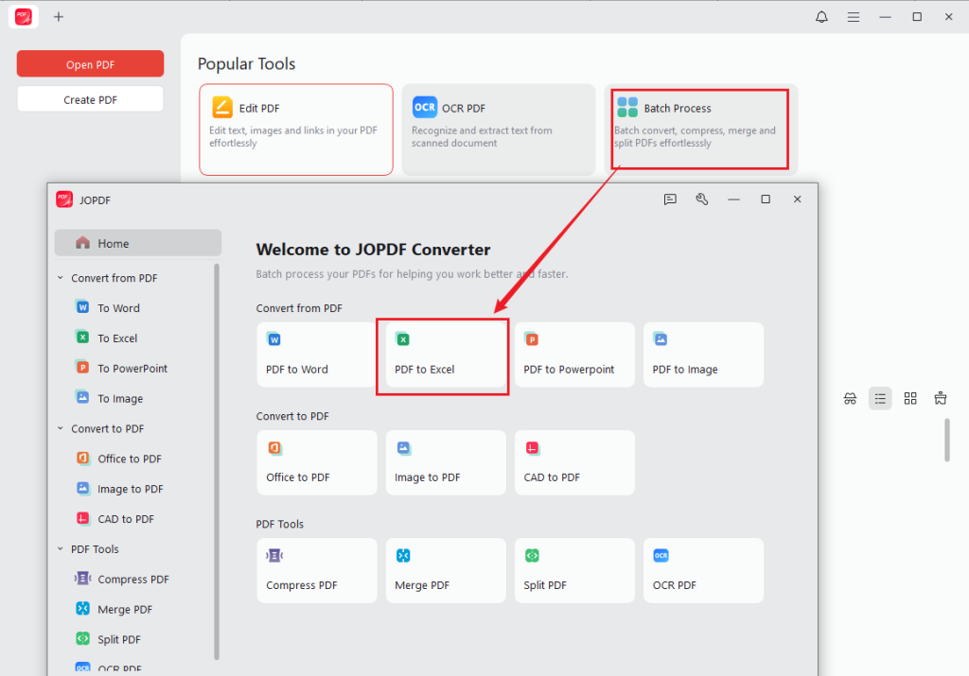Open notifications bell in main window

(x=821, y=17)
